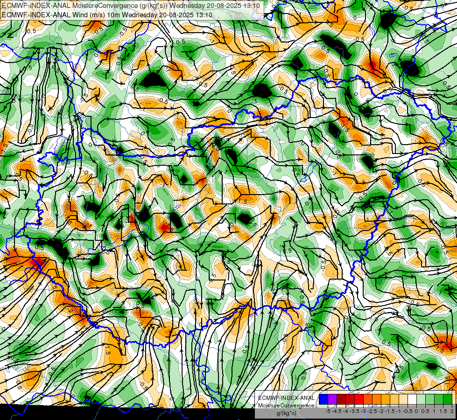The width and height of the screenshot is (457, 420).
Task: Click the '-3.5' legend scale value
Action: [354, 411]
